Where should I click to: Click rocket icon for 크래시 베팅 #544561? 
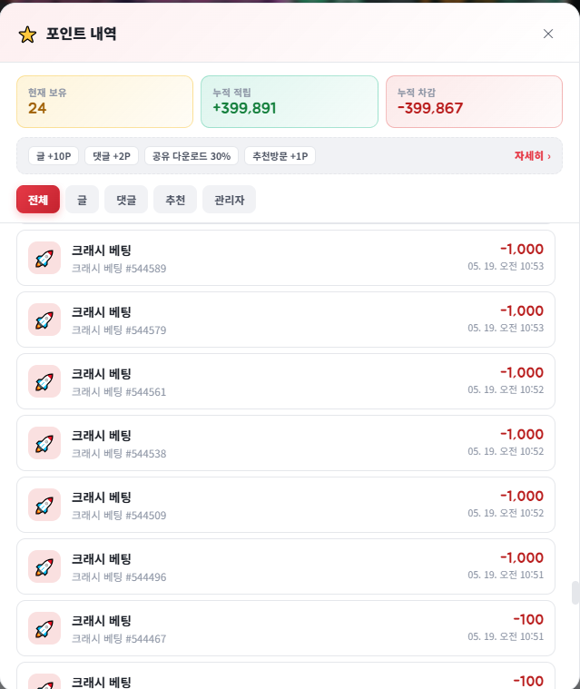click(x=44, y=381)
